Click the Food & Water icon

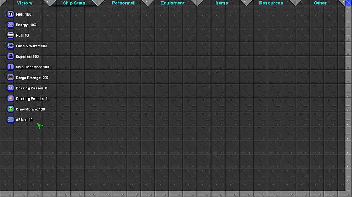point(10,46)
